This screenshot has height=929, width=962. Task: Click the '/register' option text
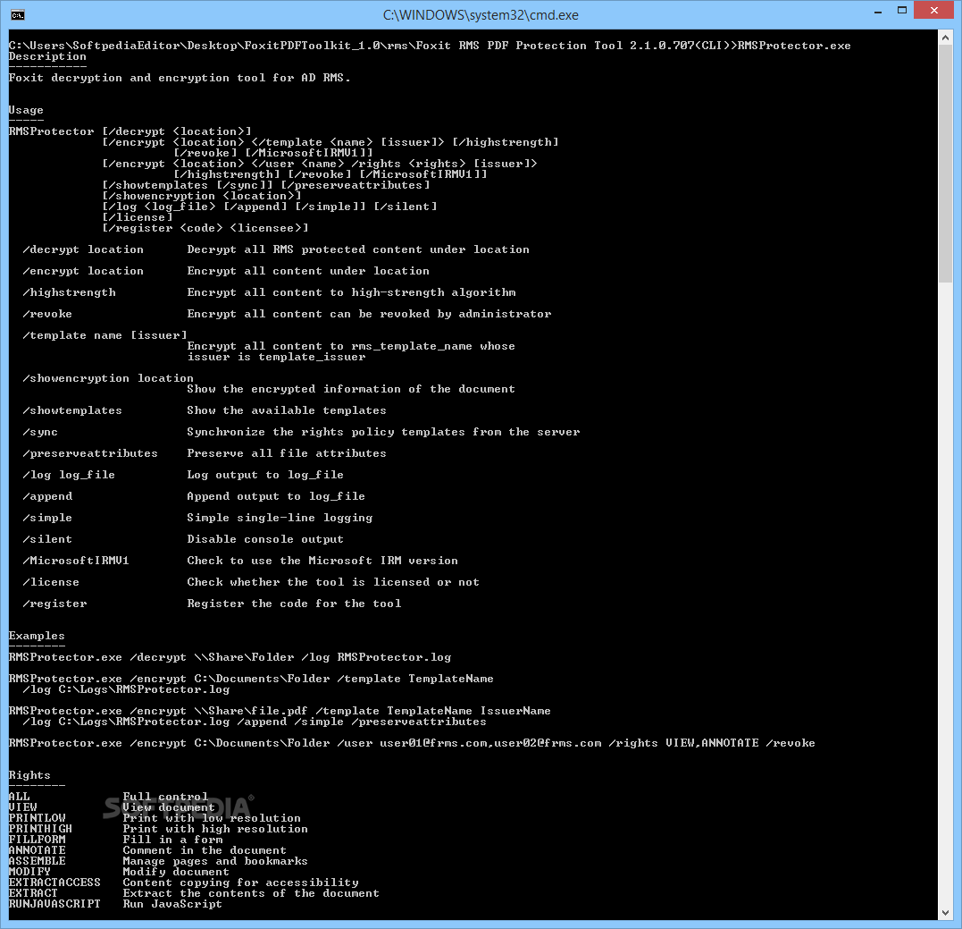tap(54, 604)
